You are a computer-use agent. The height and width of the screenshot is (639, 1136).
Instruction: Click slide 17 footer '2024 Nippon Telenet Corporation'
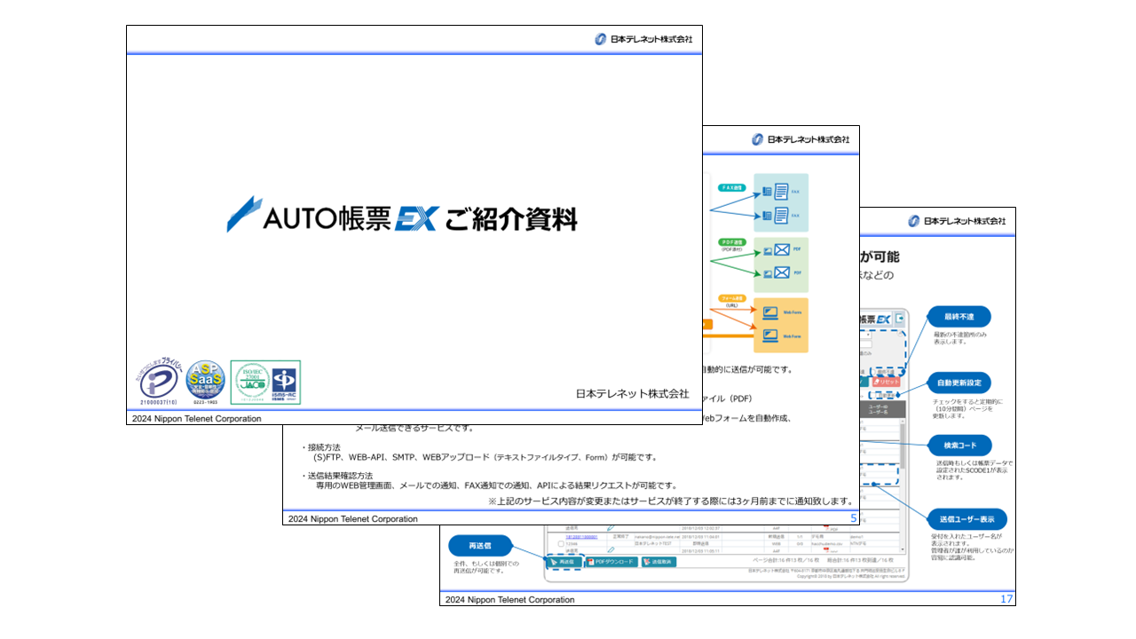coord(510,600)
